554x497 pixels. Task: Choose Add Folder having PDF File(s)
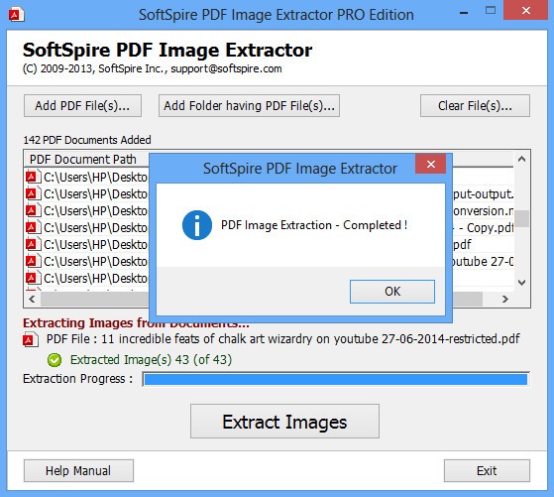[x=249, y=106]
